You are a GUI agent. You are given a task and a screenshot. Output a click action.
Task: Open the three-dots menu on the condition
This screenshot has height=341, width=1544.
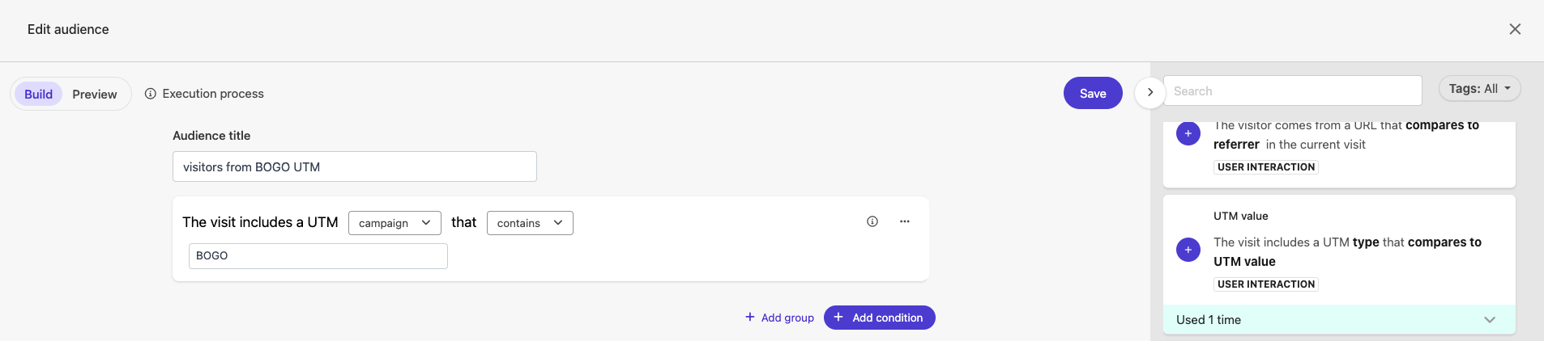click(x=905, y=221)
